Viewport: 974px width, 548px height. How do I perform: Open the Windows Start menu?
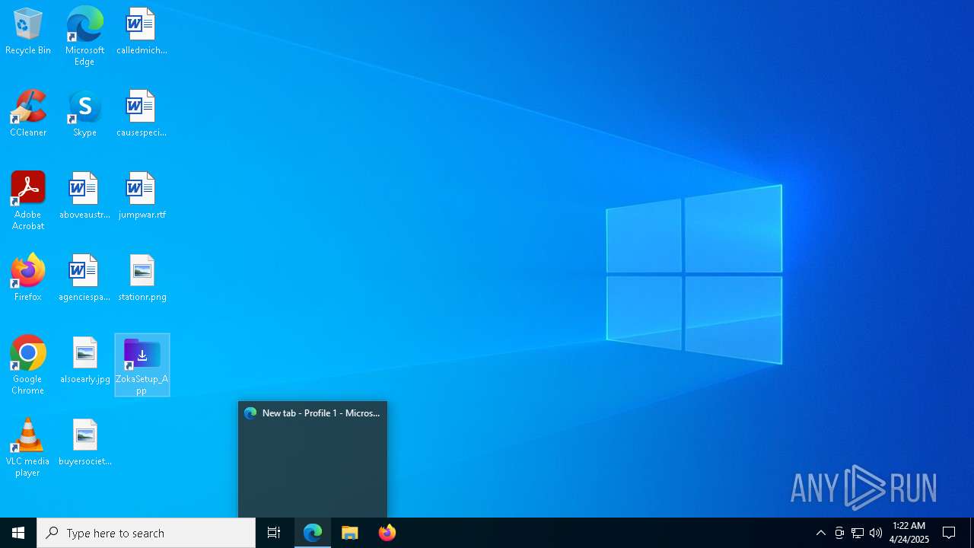(18, 533)
